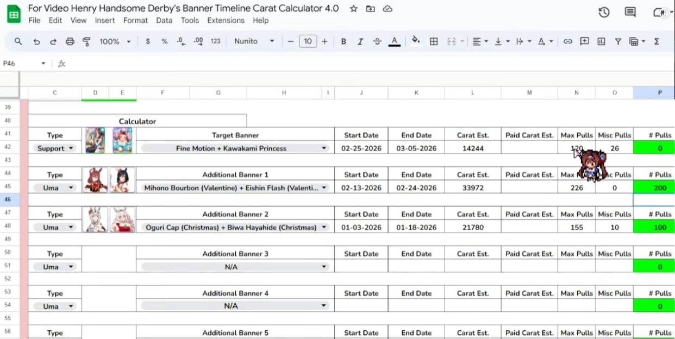The height and width of the screenshot is (339, 675).
Task: Open the Format menu
Action: pyautogui.click(x=135, y=20)
